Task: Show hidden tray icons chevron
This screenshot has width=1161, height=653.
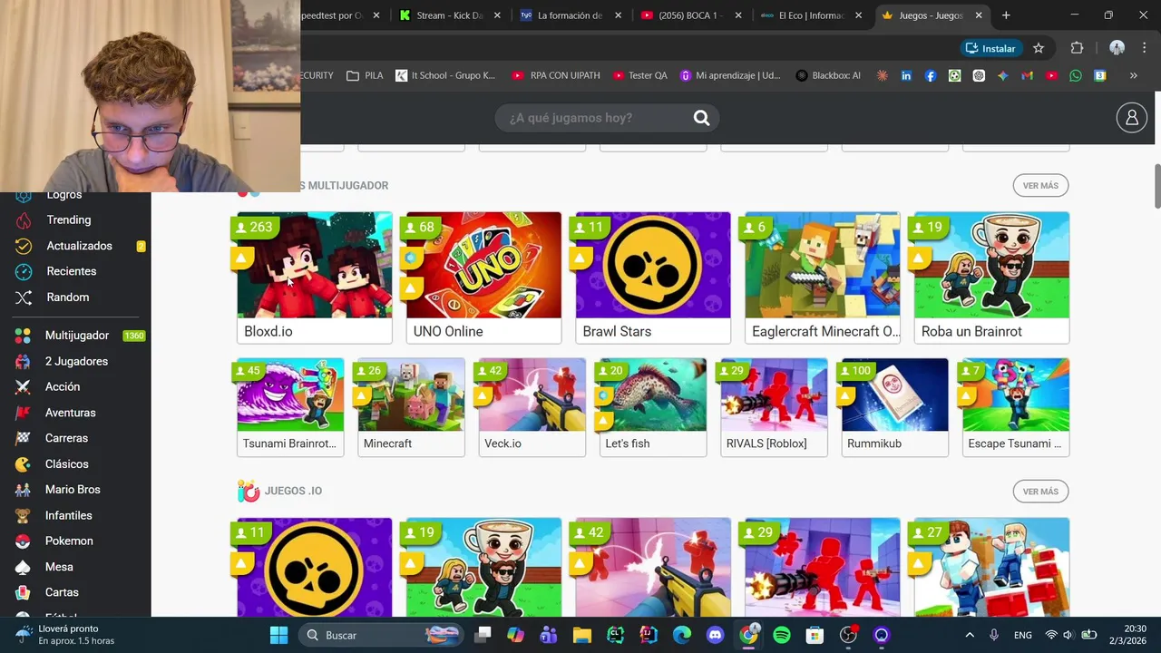Action: (x=970, y=635)
